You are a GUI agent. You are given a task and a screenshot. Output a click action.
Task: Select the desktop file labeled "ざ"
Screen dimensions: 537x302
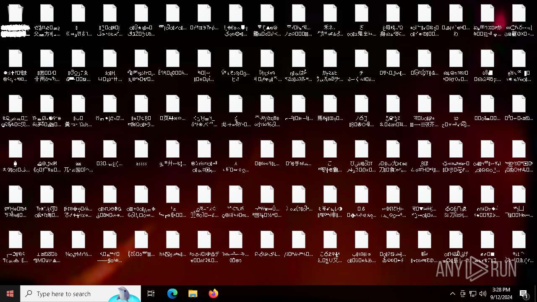pos(362,20)
